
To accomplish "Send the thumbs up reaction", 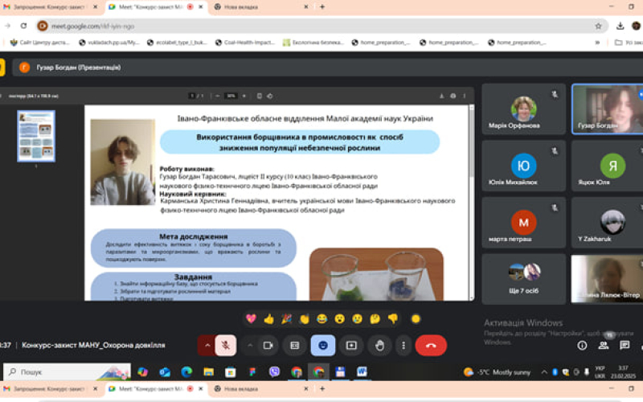I will [268, 318].
